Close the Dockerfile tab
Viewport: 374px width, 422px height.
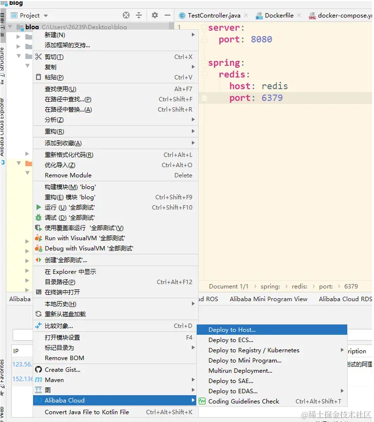click(299, 15)
